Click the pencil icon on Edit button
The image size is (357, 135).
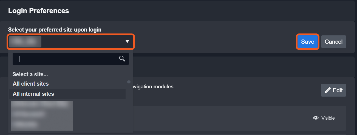[327, 90]
